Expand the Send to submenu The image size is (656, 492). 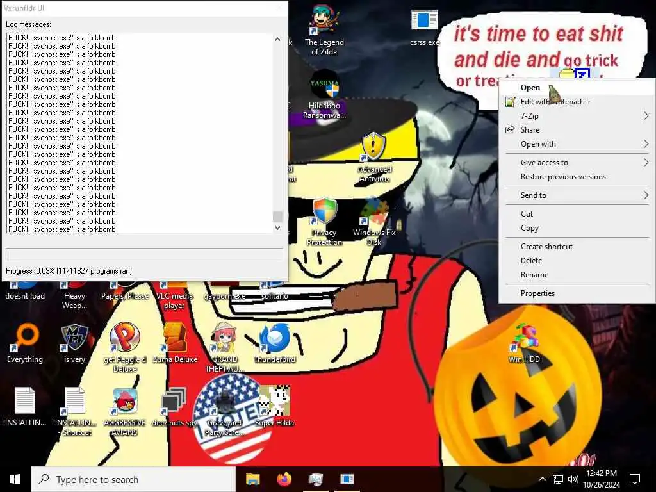point(577,195)
